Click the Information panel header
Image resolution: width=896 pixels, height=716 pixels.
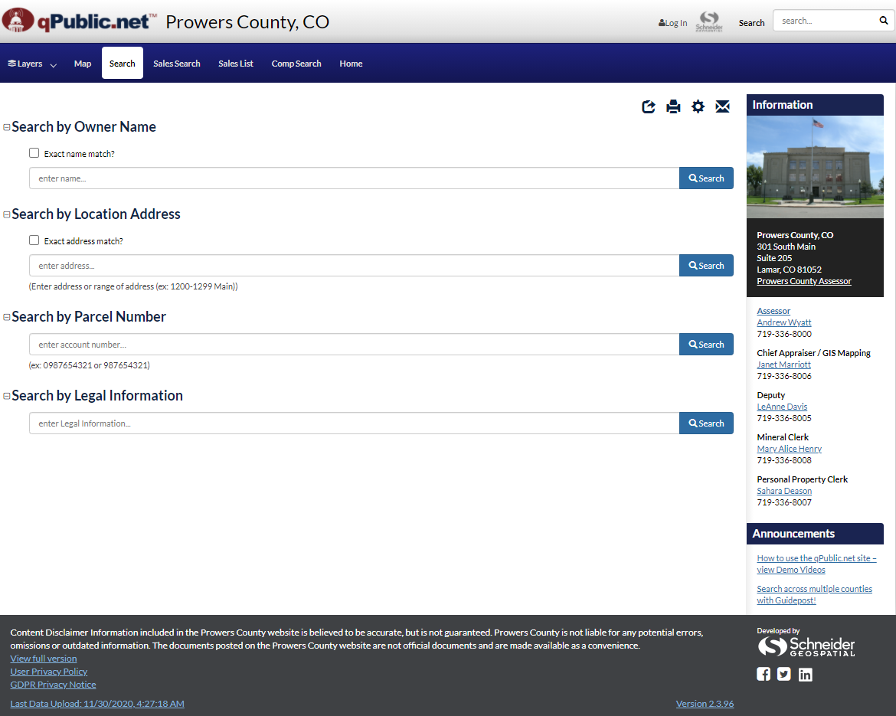click(x=815, y=105)
